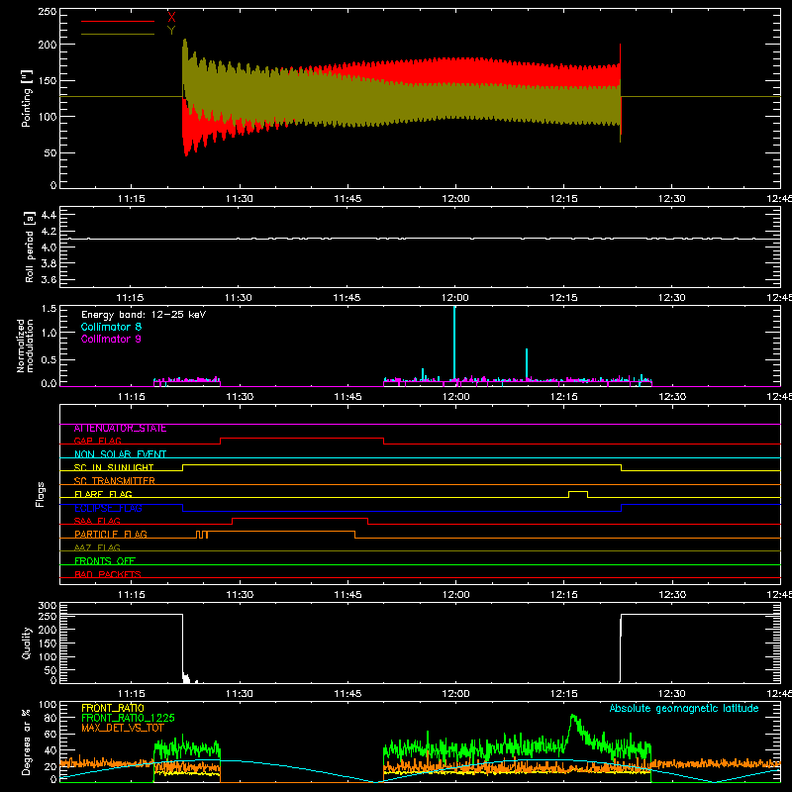
Task: Click the Quality axis title
Action: (27, 643)
